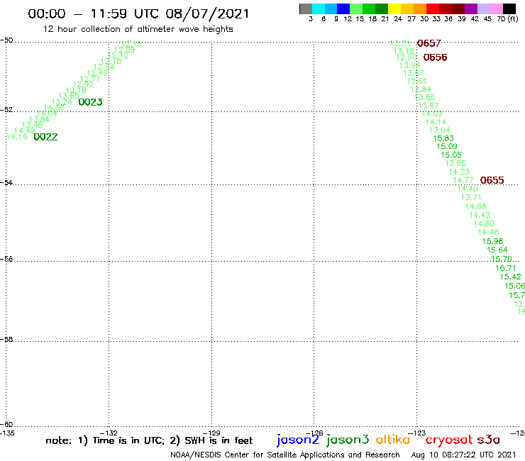Image resolution: width=525 pixels, height=461 pixels.
Task: Click the NOAA/NESDIS Center credit line
Action: click(285, 455)
